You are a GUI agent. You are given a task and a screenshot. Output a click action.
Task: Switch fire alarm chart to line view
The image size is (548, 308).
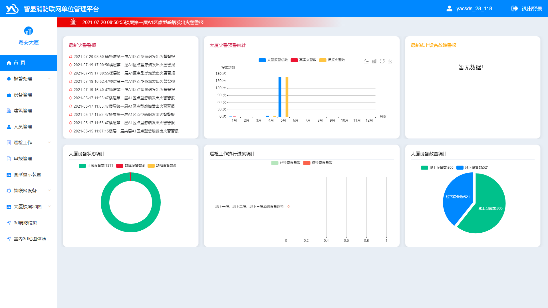click(x=366, y=61)
